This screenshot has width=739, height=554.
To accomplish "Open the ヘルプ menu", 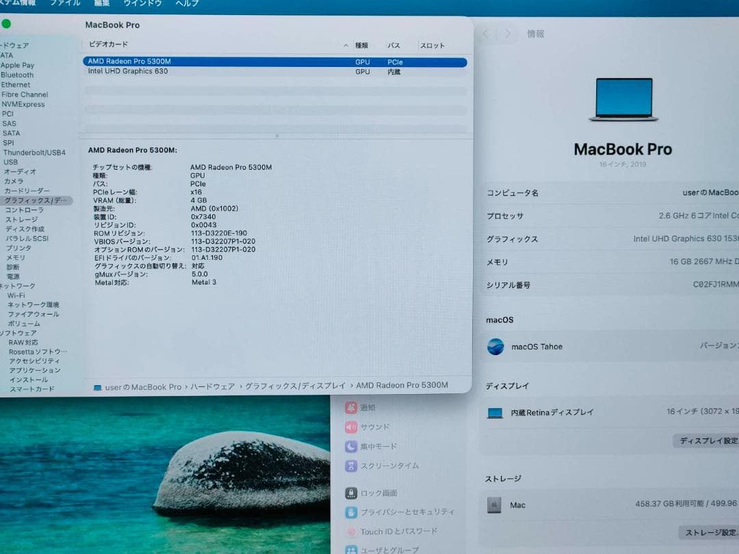I will point(187,3).
